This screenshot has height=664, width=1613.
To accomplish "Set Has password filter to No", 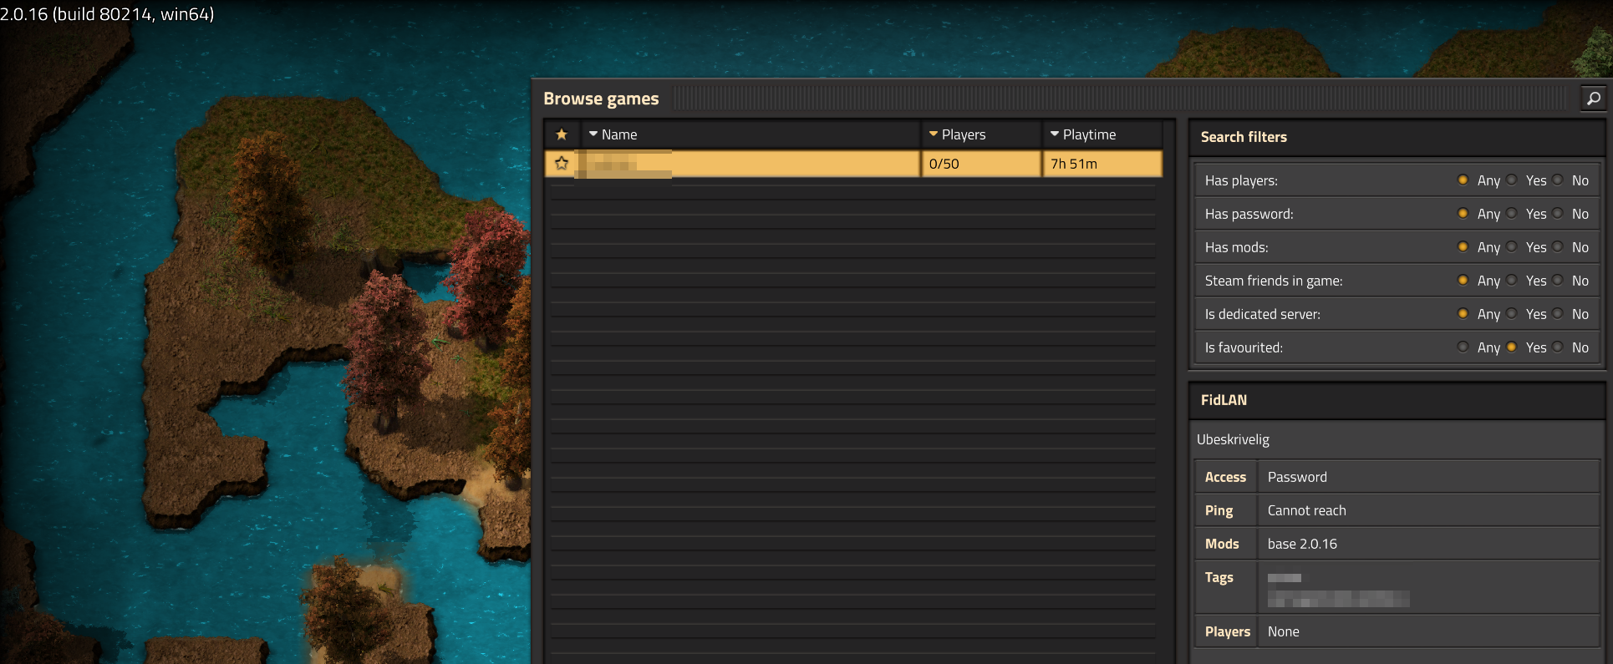I will coord(1558,214).
